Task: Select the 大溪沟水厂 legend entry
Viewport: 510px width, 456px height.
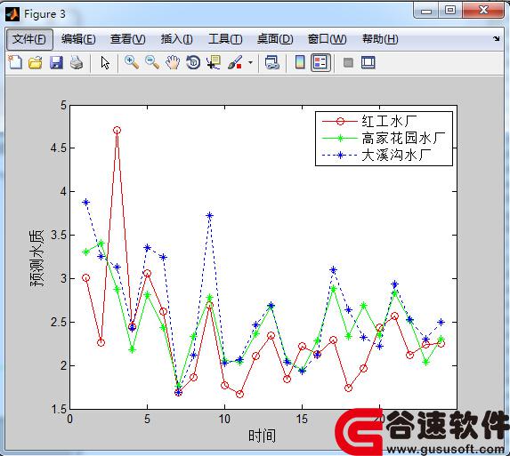Action: [x=376, y=156]
